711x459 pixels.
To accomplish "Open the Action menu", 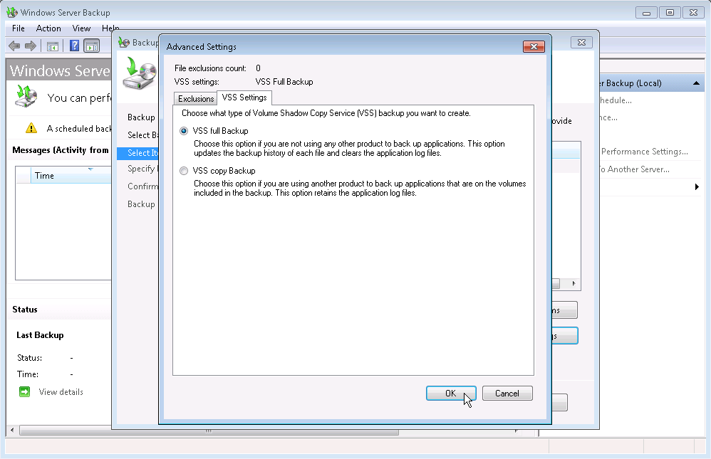I will click(x=48, y=28).
